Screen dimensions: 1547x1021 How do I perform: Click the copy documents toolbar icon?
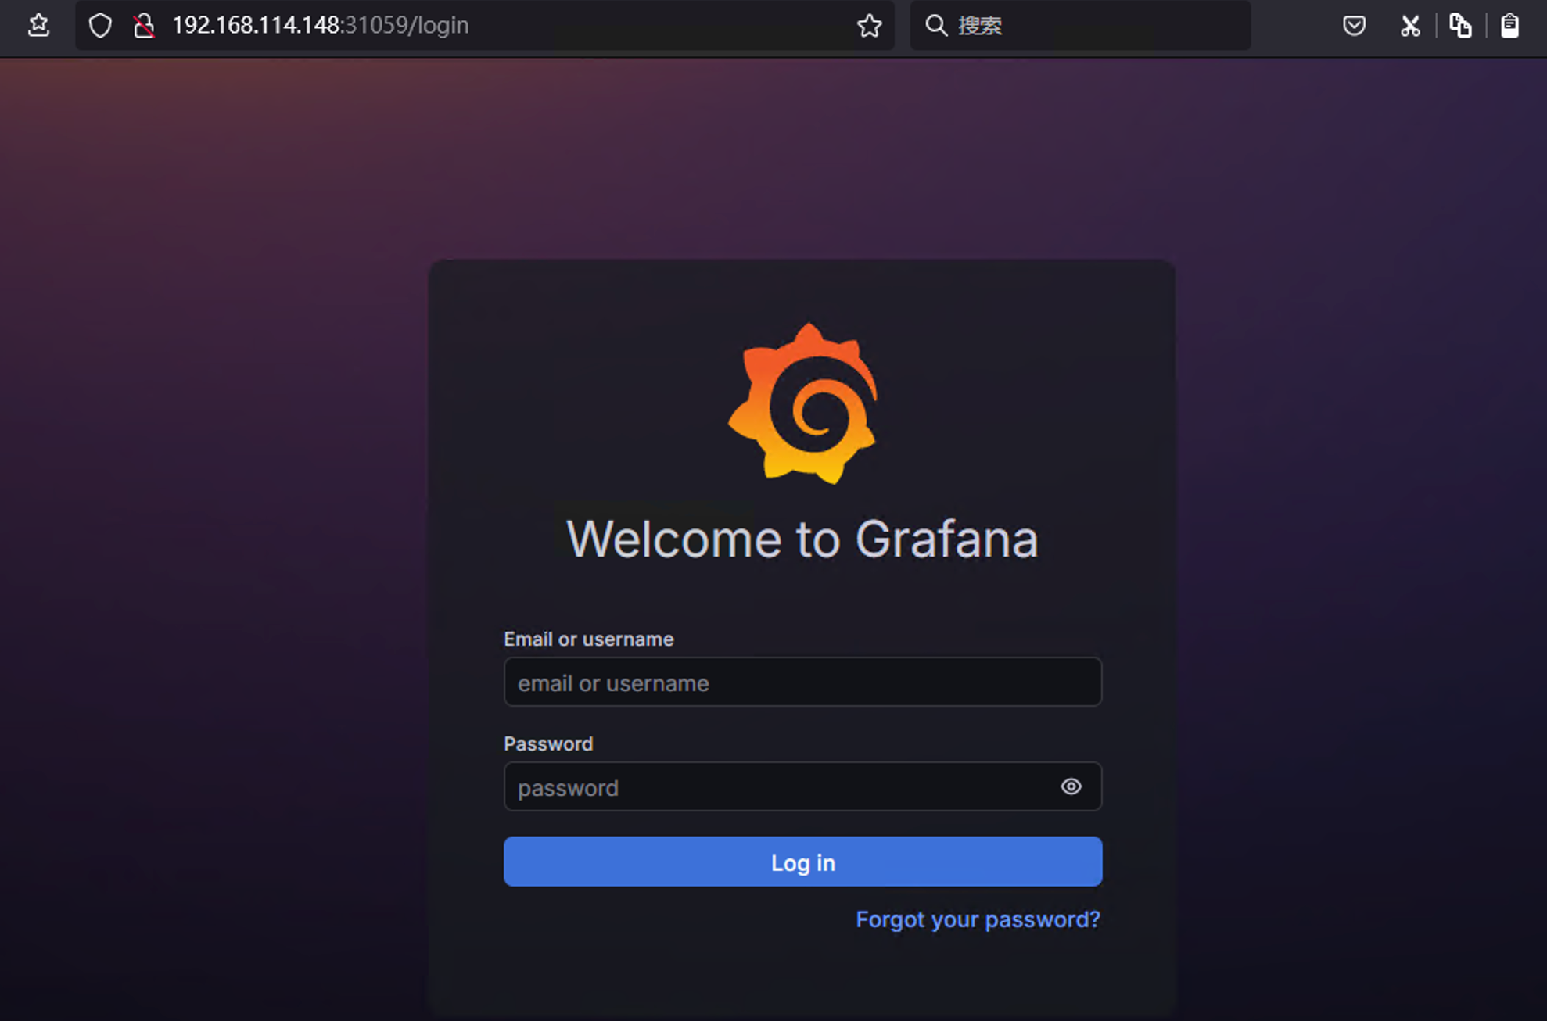coord(1460,26)
